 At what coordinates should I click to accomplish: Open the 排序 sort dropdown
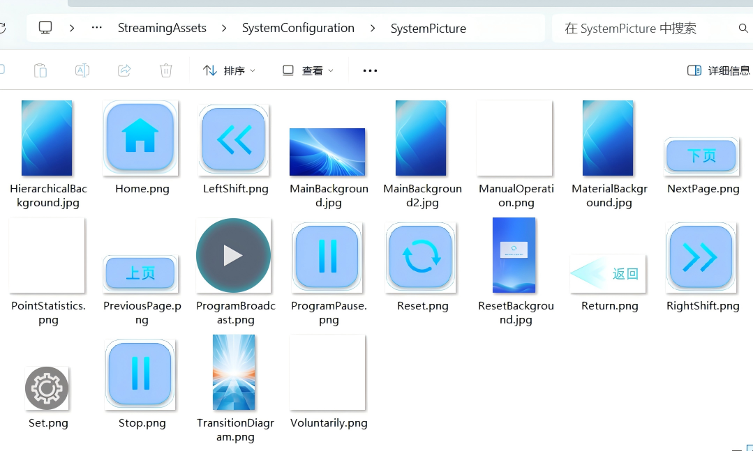click(x=229, y=70)
